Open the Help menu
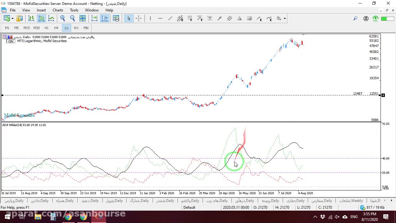The height and width of the screenshot is (223, 396). [x=109, y=10]
